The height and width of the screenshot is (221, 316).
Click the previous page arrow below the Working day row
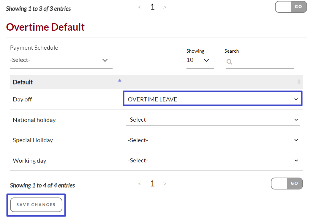point(140,184)
